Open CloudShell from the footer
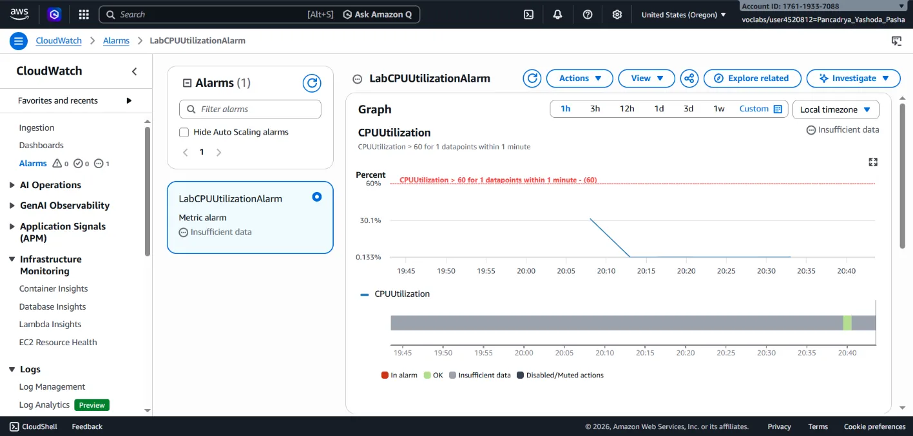This screenshot has height=436, width=913. pos(34,426)
